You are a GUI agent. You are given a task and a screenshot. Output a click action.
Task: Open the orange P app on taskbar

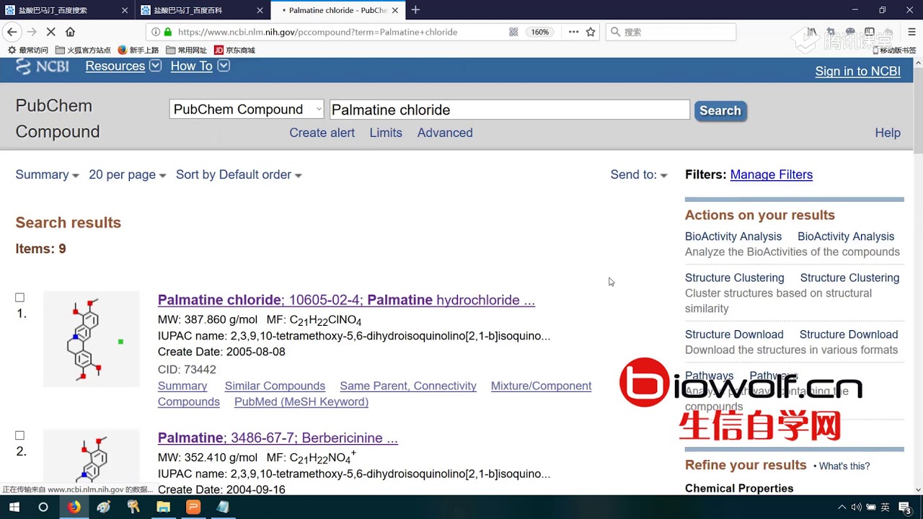point(193,507)
